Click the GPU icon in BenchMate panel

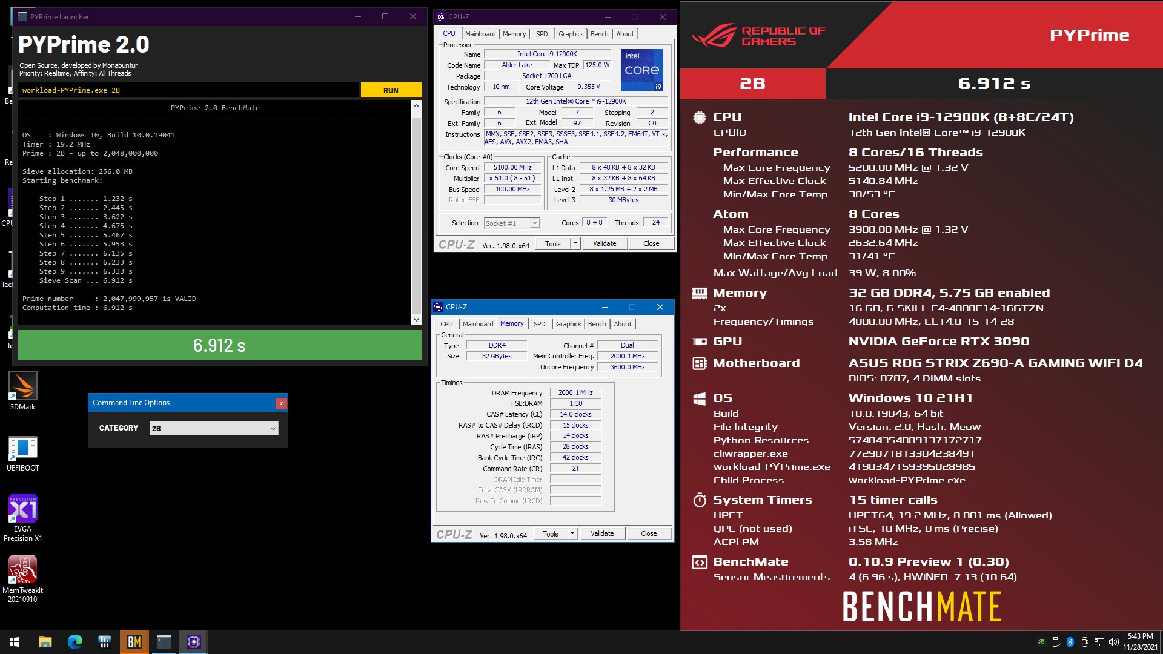click(699, 342)
